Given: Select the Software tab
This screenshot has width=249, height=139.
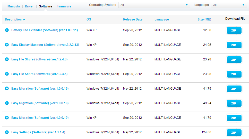Looking at the screenshot, I should (x=46, y=6).
